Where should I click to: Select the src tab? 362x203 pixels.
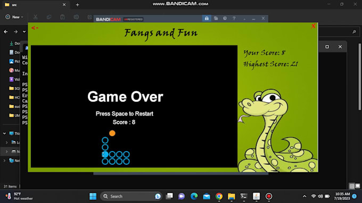[35, 5]
